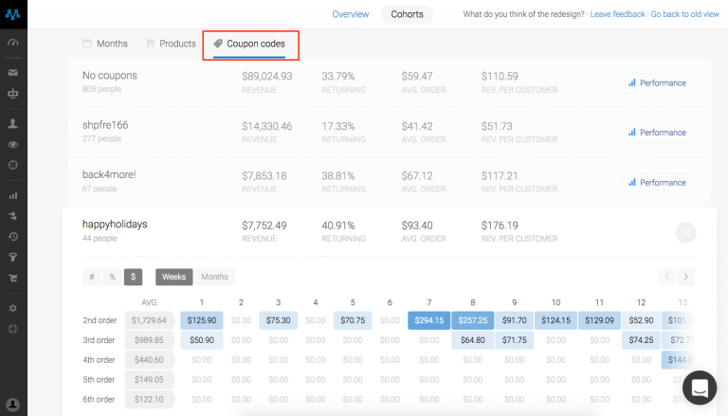This screenshot has height=416, width=728.
Task: Click the $7,752.49 revenue for happyholidays
Action: pos(264,226)
